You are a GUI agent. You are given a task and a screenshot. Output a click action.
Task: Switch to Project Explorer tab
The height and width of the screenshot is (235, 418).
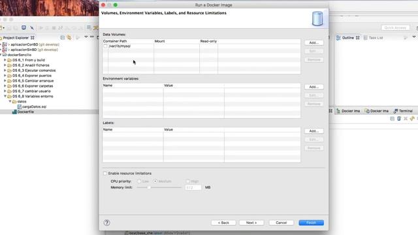tap(16, 38)
